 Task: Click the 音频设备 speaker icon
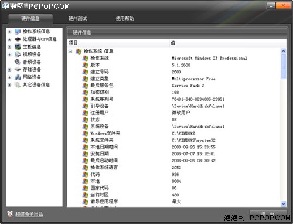pos(18,62)
